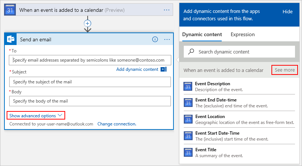Click the Body input field
This screenshot has height=166, width=302.
pos(90,101)
